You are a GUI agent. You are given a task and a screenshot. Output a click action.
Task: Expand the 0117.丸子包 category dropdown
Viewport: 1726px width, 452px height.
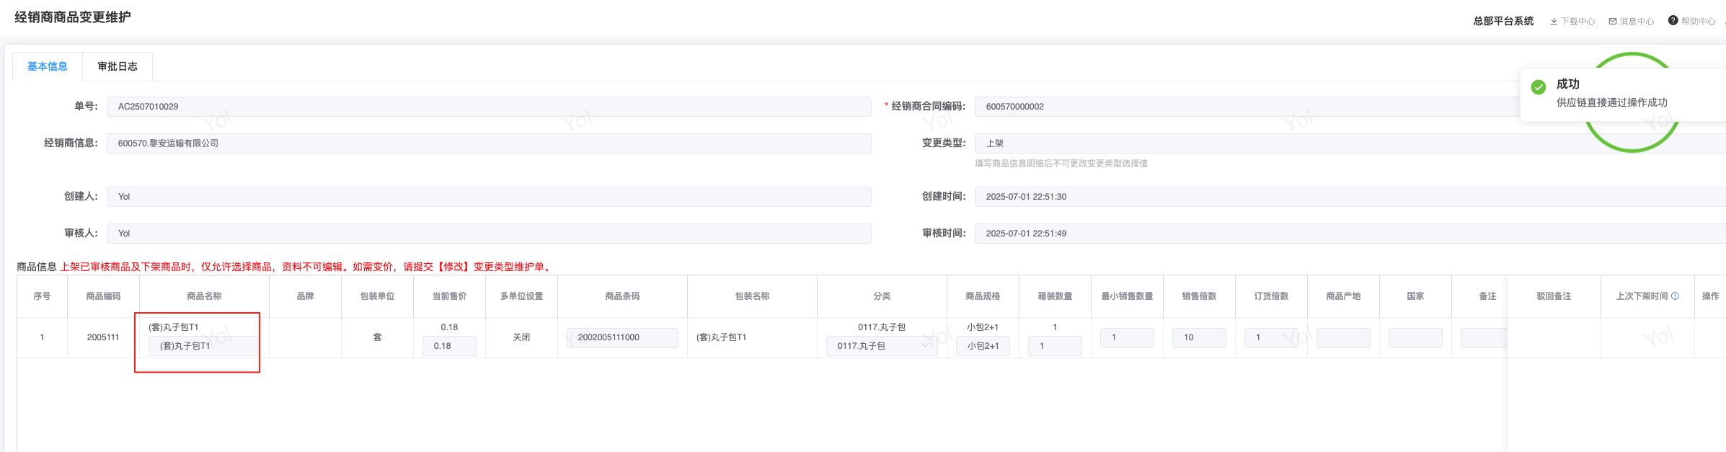[x=926, y=346]
